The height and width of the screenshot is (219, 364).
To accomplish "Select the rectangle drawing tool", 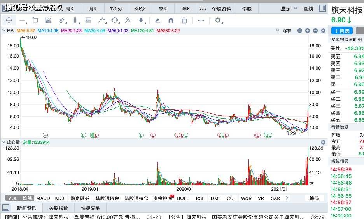I will pos(35,21).
